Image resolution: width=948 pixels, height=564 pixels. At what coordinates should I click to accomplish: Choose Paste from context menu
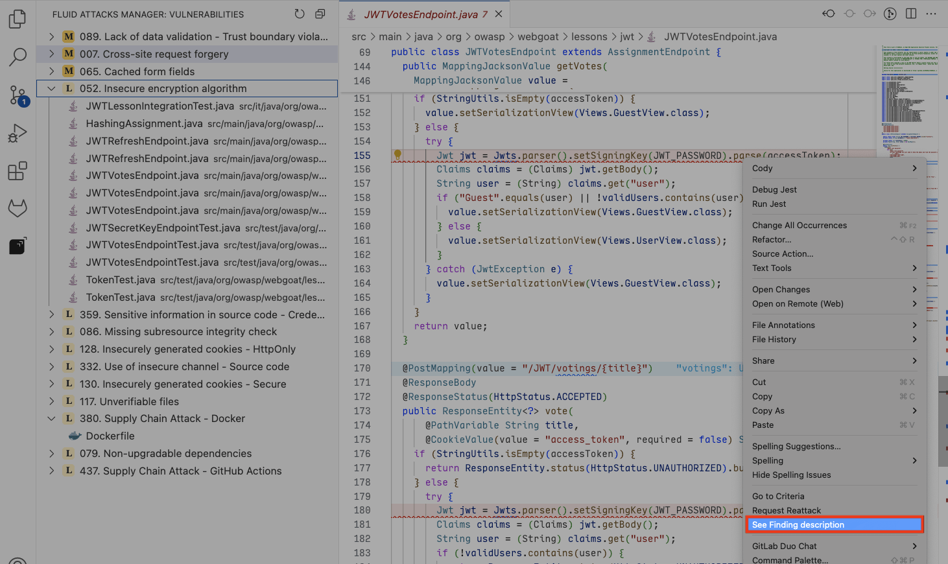(835, 425)
